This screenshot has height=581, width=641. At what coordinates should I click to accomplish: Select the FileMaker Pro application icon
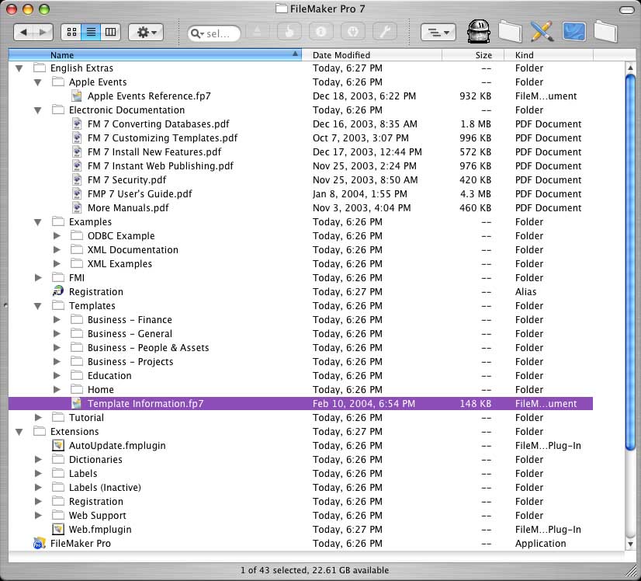[40, 543]
